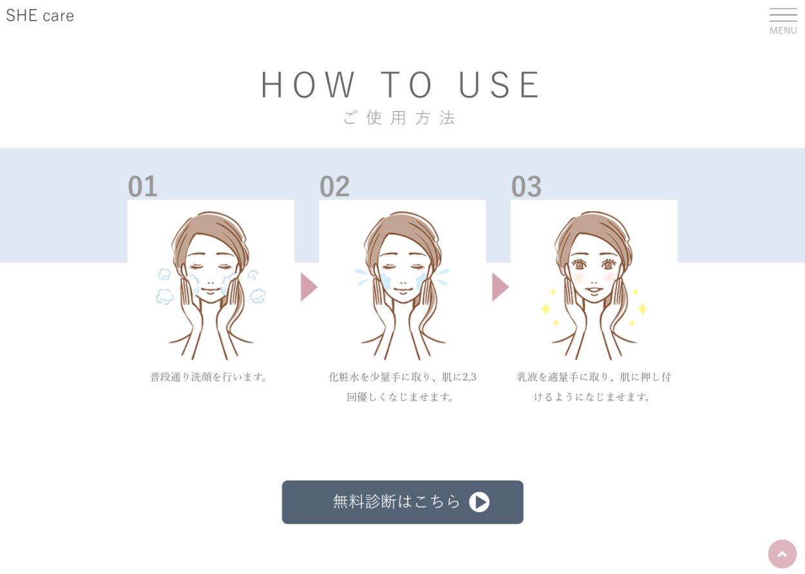Click the play circle icon on the diagnosis button
The width and height of the screenshot is (805, 574).
coord(479,502)
